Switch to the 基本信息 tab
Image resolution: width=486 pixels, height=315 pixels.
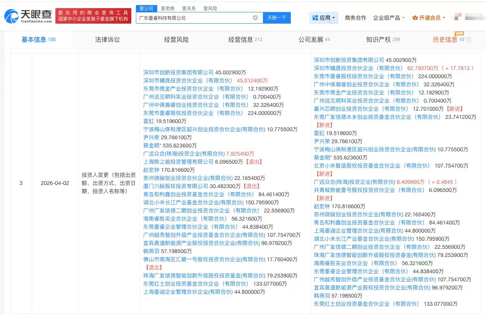point(38,39)
